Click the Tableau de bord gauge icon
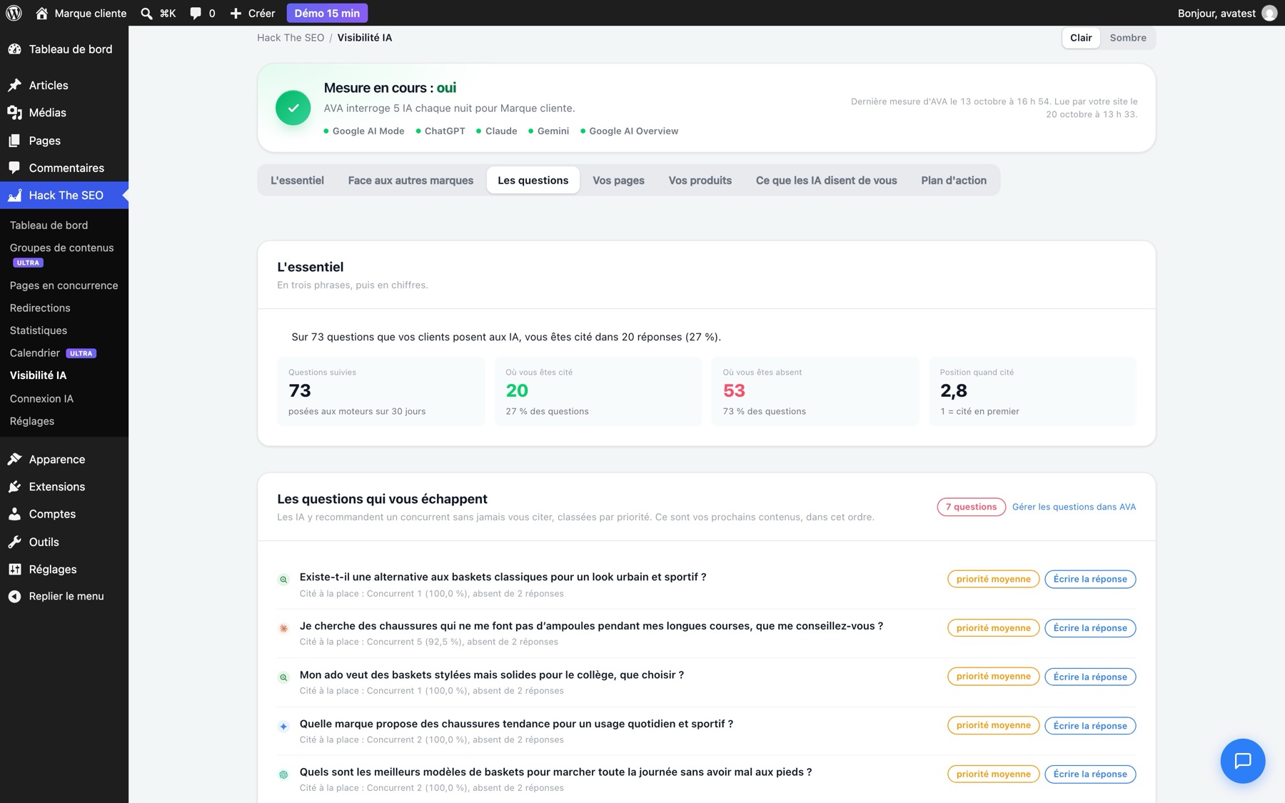This screenshot has height=803, width=1285. coord(14,49)
